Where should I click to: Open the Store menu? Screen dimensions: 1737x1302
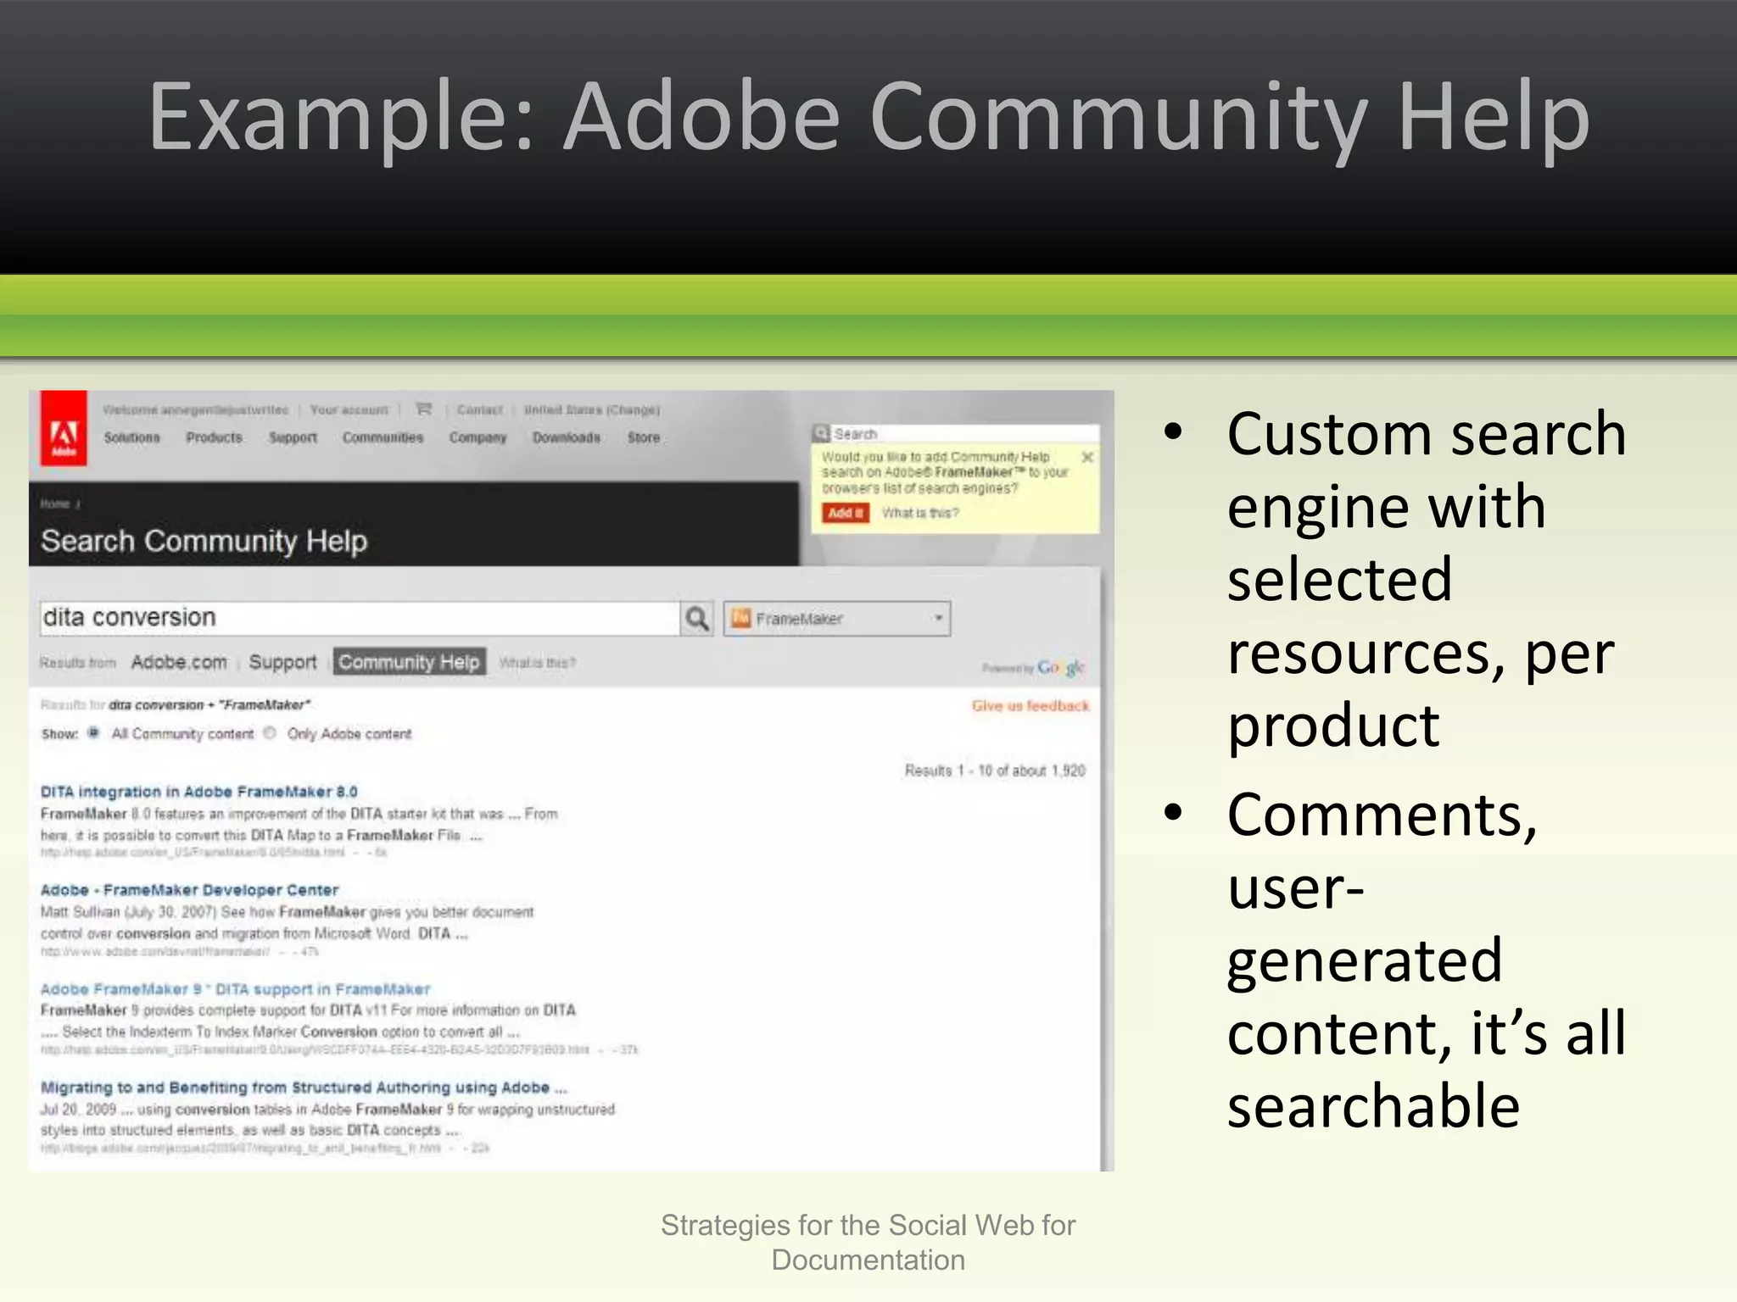point(644,437)
